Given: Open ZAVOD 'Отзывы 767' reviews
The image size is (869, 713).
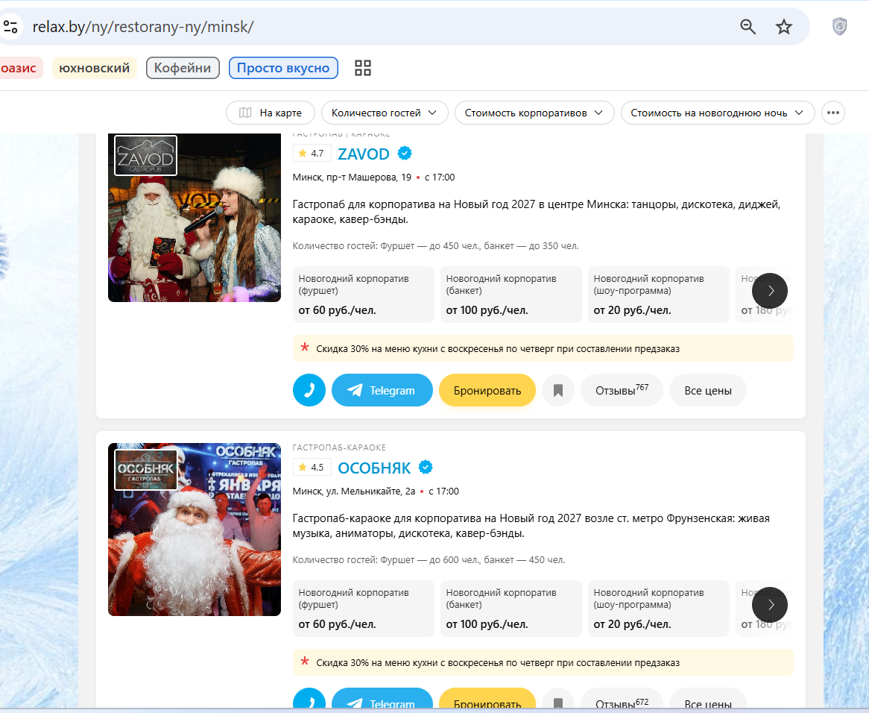Looking at the screenshot, I should pos(622,390).
